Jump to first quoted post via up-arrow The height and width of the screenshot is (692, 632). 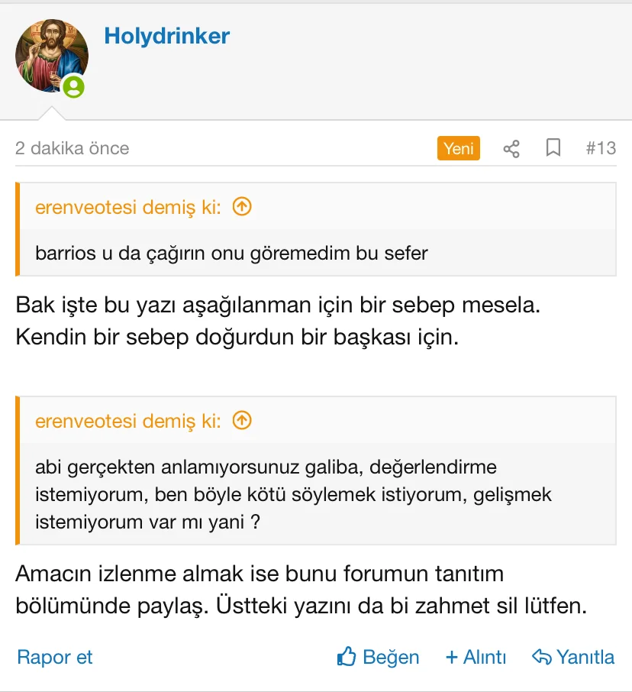(242, 206)
